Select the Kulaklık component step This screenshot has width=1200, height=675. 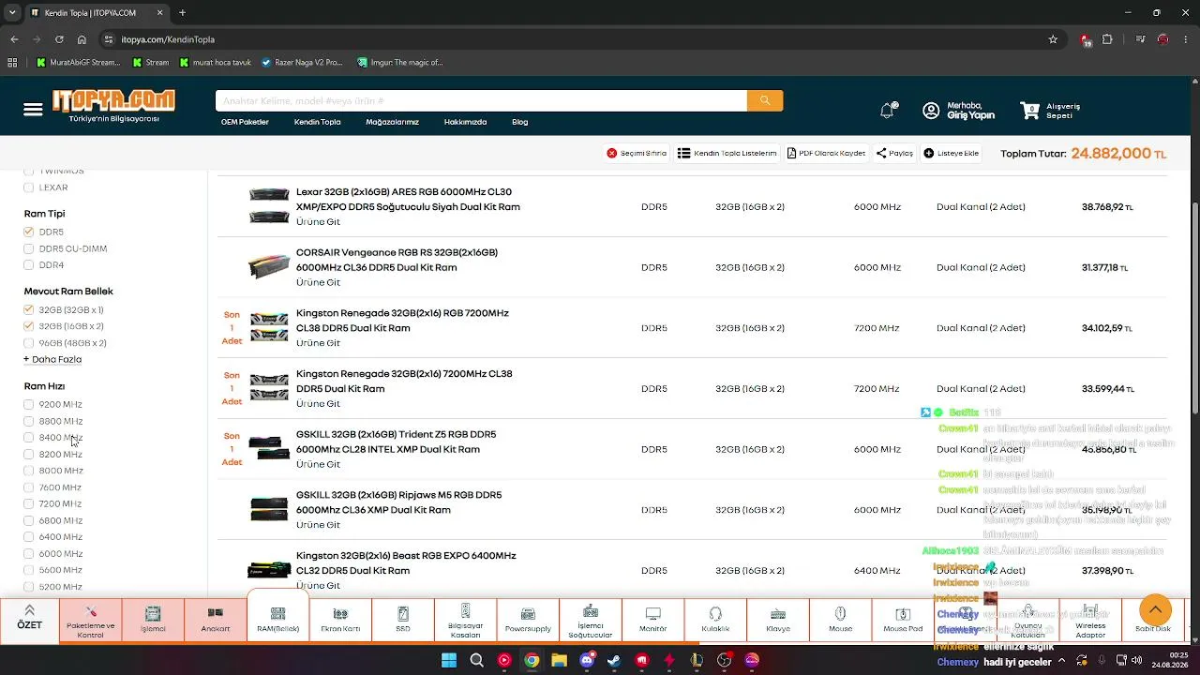point(715,621)
